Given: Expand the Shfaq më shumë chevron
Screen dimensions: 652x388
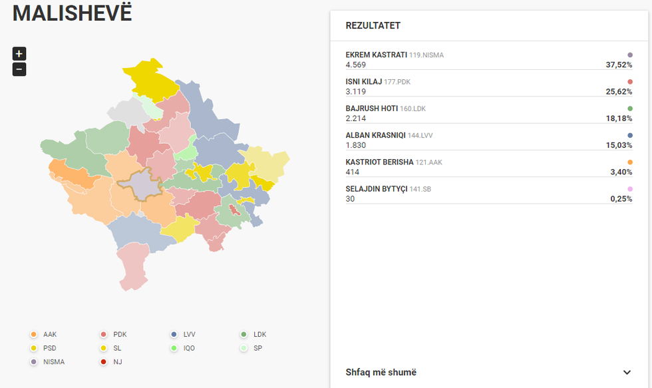Looking at the screenshot, I should [627, 373].
